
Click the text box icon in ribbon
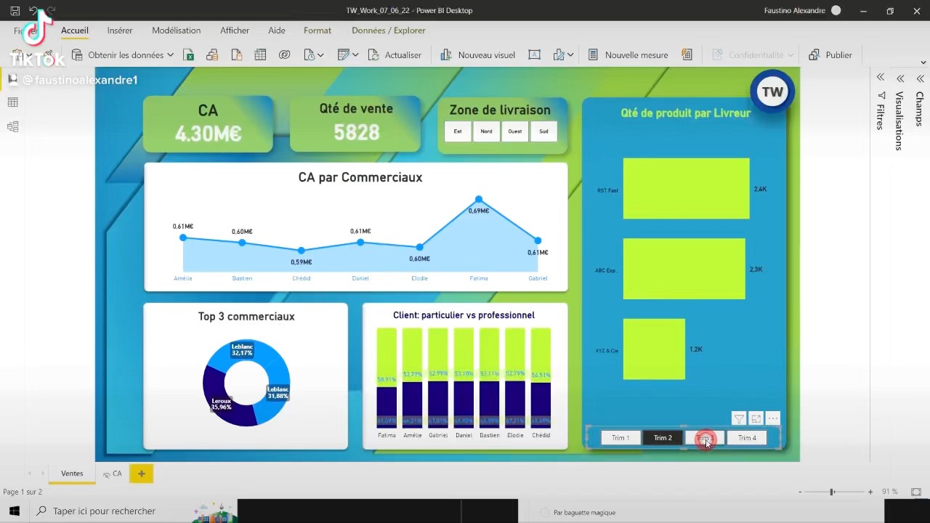534,55
